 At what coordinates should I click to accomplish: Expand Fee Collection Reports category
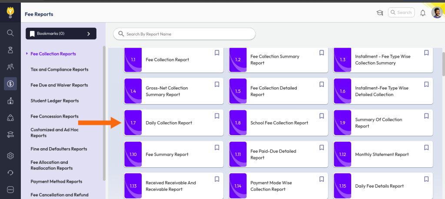(x=53, y=54)
